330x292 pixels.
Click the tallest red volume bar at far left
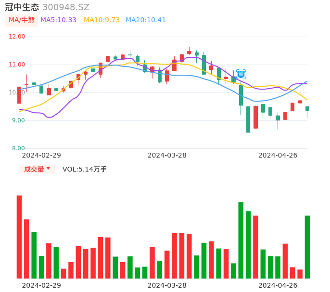click(x=19, y=237)
